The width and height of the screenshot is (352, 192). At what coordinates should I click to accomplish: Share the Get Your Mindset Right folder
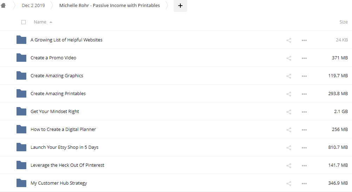pyautogui.click(x=289, y=112)
